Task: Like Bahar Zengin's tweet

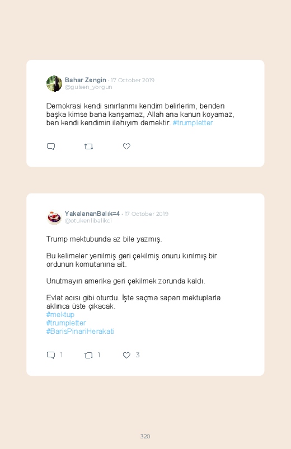Action: click(126, 146)
